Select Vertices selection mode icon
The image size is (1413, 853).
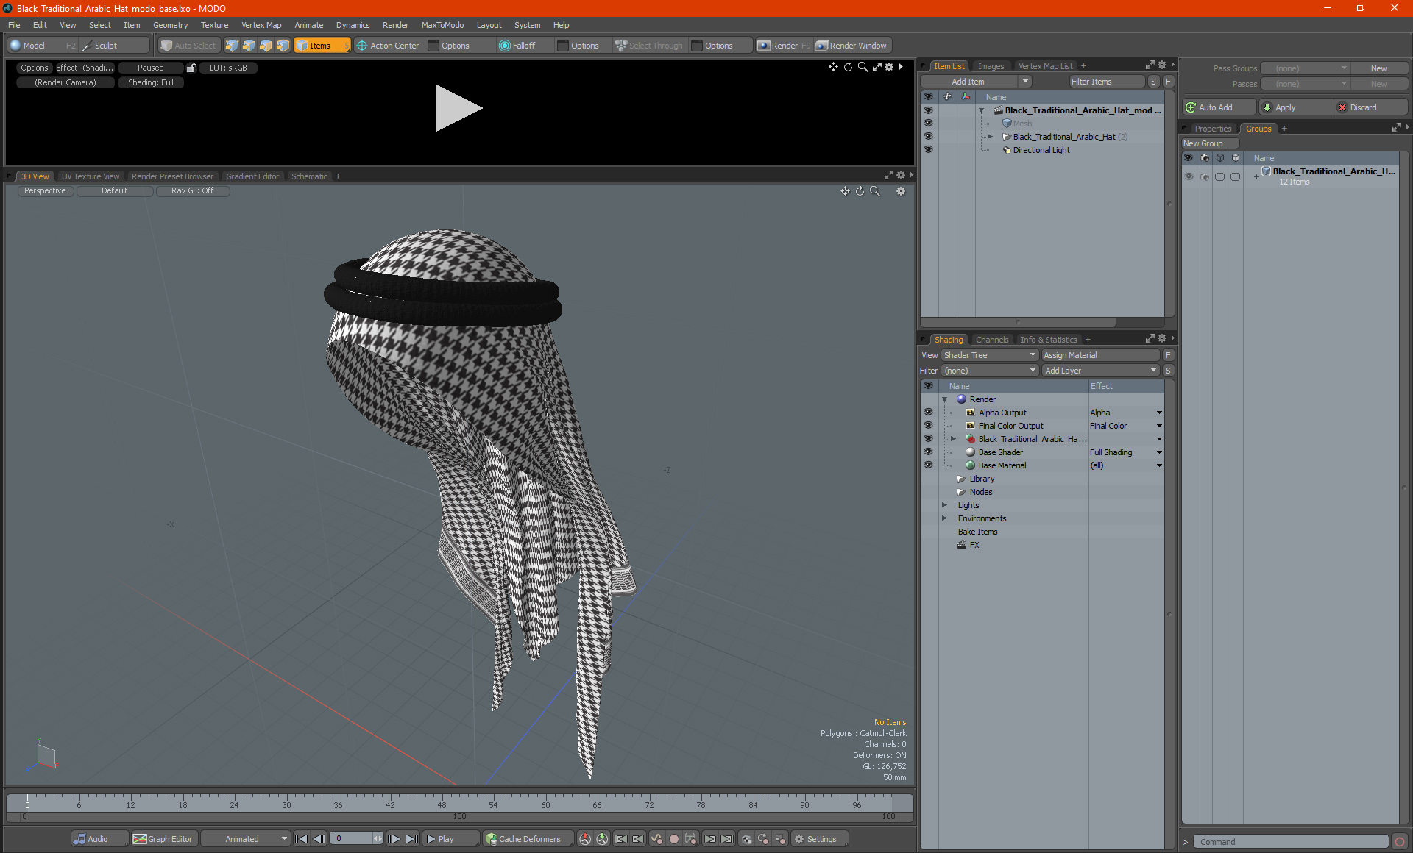[232, 46]
